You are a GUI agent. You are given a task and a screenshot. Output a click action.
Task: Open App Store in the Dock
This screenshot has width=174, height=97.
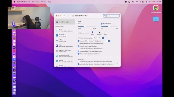pyautogui.click(x=14, y=60)
